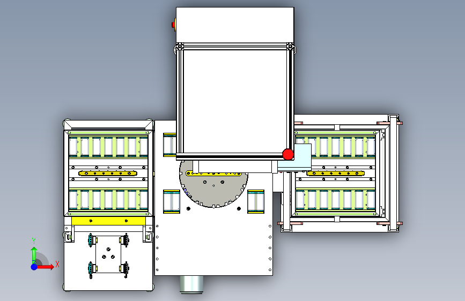The image size is (465, 301).
Task: Select the yellow slotted bar on the right conveyor
Action: tap(335, 173)
